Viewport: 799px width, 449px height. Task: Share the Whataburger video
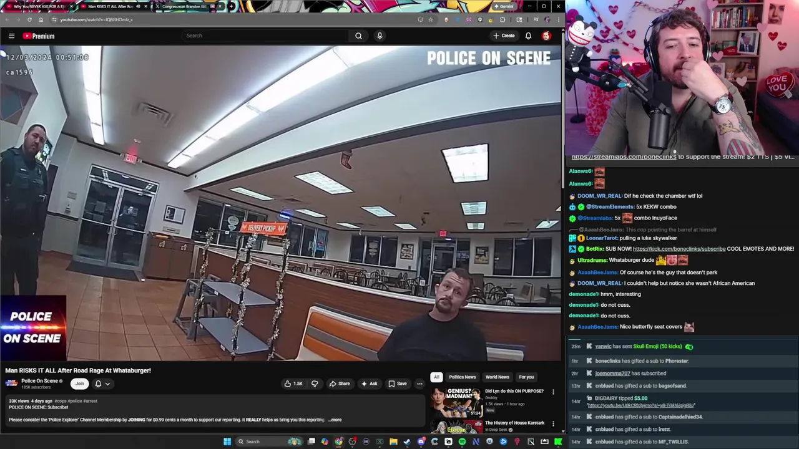tap(340, 384)
